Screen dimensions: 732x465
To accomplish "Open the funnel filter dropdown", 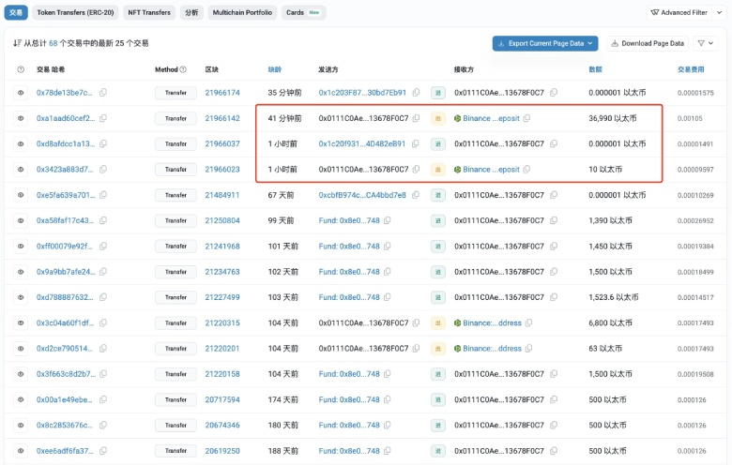I will (x=705, y=43).
